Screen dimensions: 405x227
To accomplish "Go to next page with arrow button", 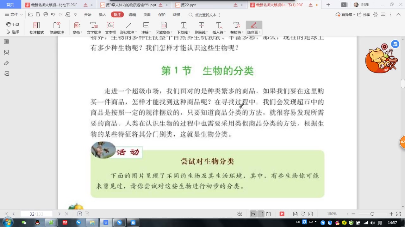I will tap(59, 214).
